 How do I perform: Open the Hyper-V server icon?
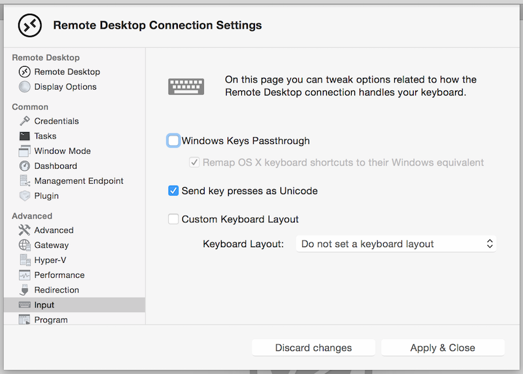24,260
